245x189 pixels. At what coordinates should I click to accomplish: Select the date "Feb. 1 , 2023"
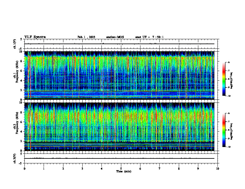(86, 37)
